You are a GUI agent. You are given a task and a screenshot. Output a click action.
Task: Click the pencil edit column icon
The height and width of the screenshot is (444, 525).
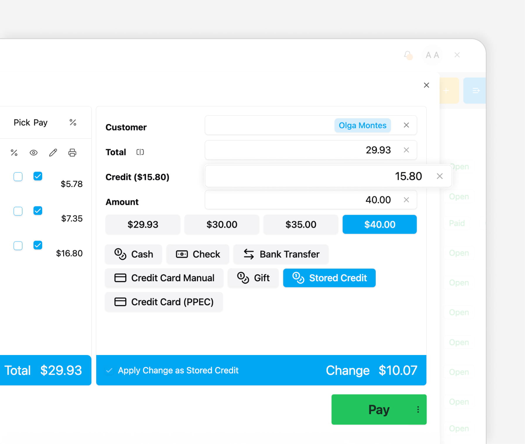(53, 152)
